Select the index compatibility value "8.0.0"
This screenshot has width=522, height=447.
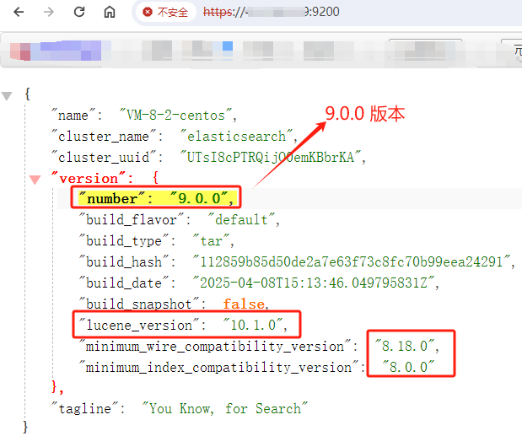coord(408,367)
